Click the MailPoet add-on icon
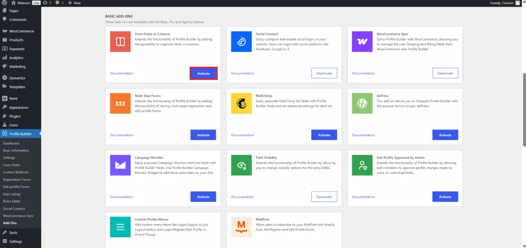Screen dimensions: 526x248 tap(241, 227)
